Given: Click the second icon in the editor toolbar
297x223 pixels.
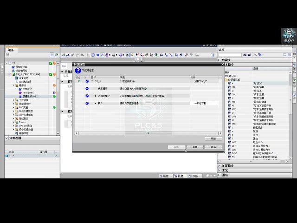Looking at the screenshot, I should tap(68, 55).
